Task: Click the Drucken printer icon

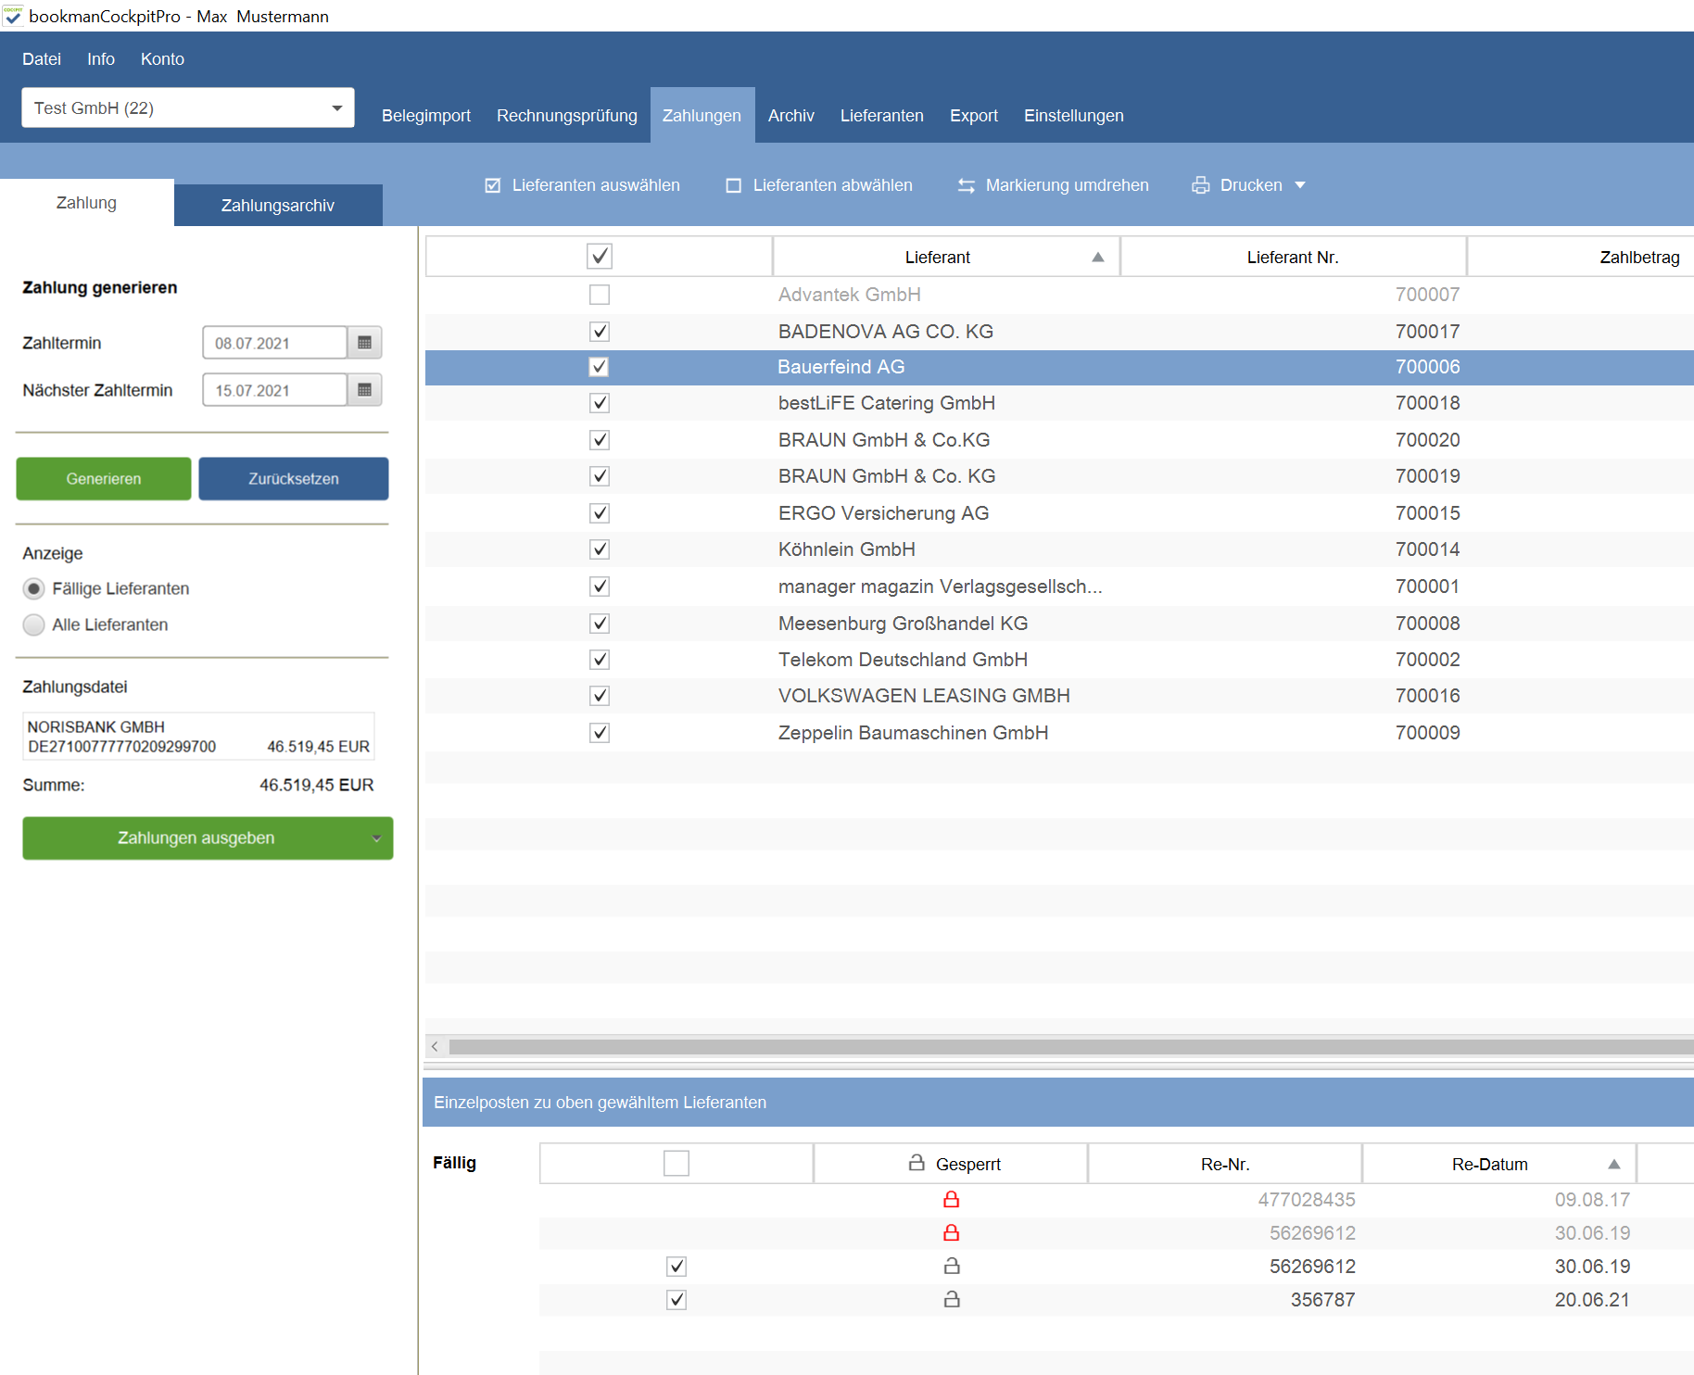Action: click(x=1200, y=185)
